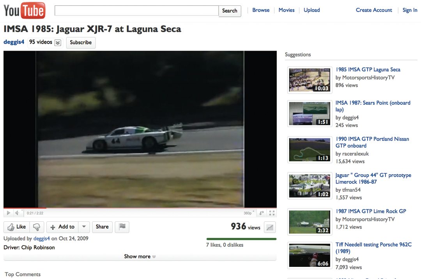421x279 pixels.
Task: Go to the YouTube logo home page
Action: pyautogui.click(x=25, y=11)
